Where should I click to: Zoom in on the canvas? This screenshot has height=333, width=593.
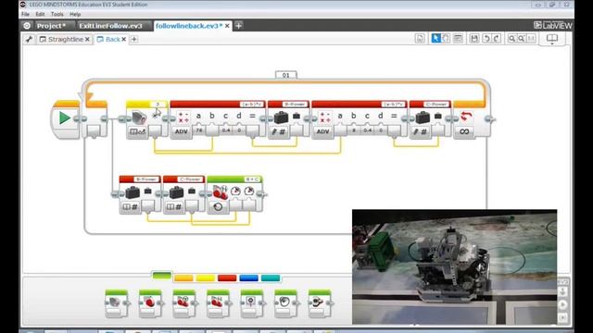pyautogui.click(x=521, y=38)
